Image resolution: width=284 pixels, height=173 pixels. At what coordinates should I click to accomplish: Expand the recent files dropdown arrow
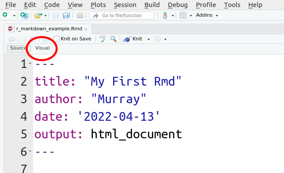click(x=45, y=16)
